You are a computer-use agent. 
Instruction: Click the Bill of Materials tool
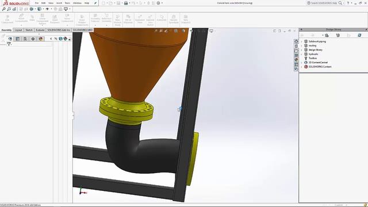tap(128, 19)
